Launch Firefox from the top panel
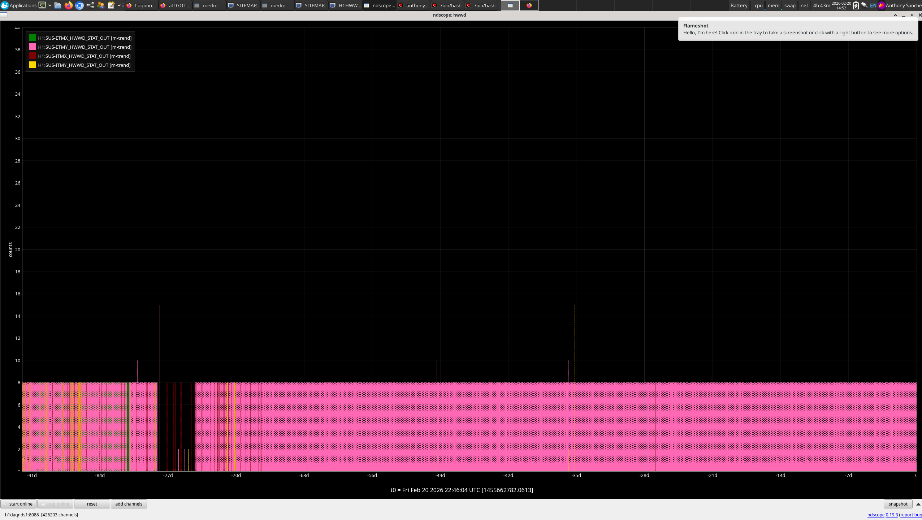The image size is (922, 520). click(68, 5)
